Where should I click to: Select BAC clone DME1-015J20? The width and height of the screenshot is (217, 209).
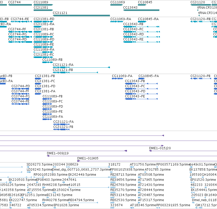[x=160, y=148]
